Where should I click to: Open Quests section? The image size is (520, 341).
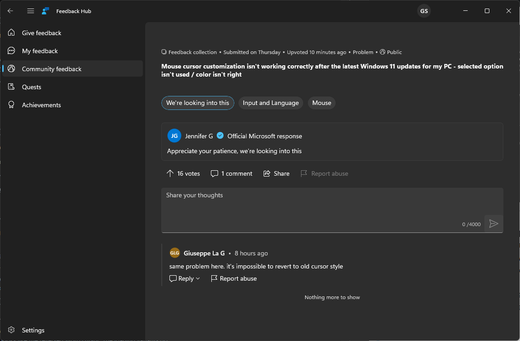[x=73, y=87]
